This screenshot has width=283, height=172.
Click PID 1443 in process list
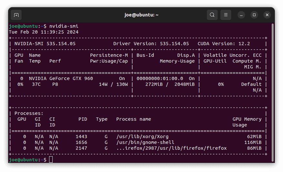[x=81, y=137]
